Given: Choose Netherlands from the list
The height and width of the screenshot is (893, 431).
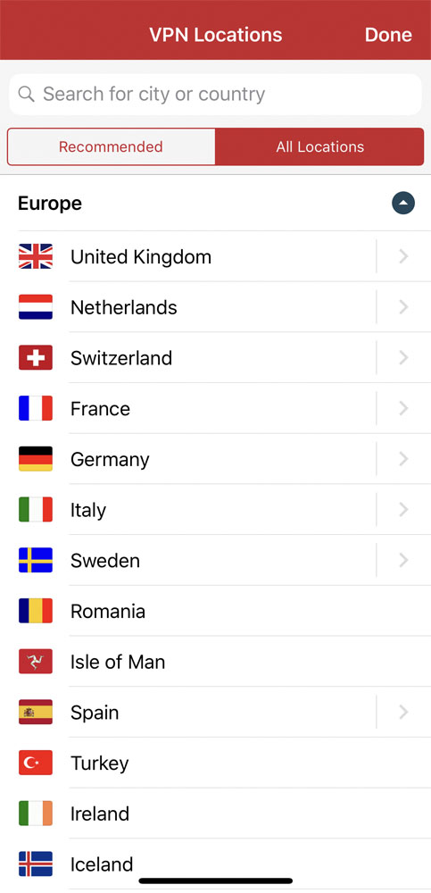Looking at the screenshot, I should click(194, 307).
